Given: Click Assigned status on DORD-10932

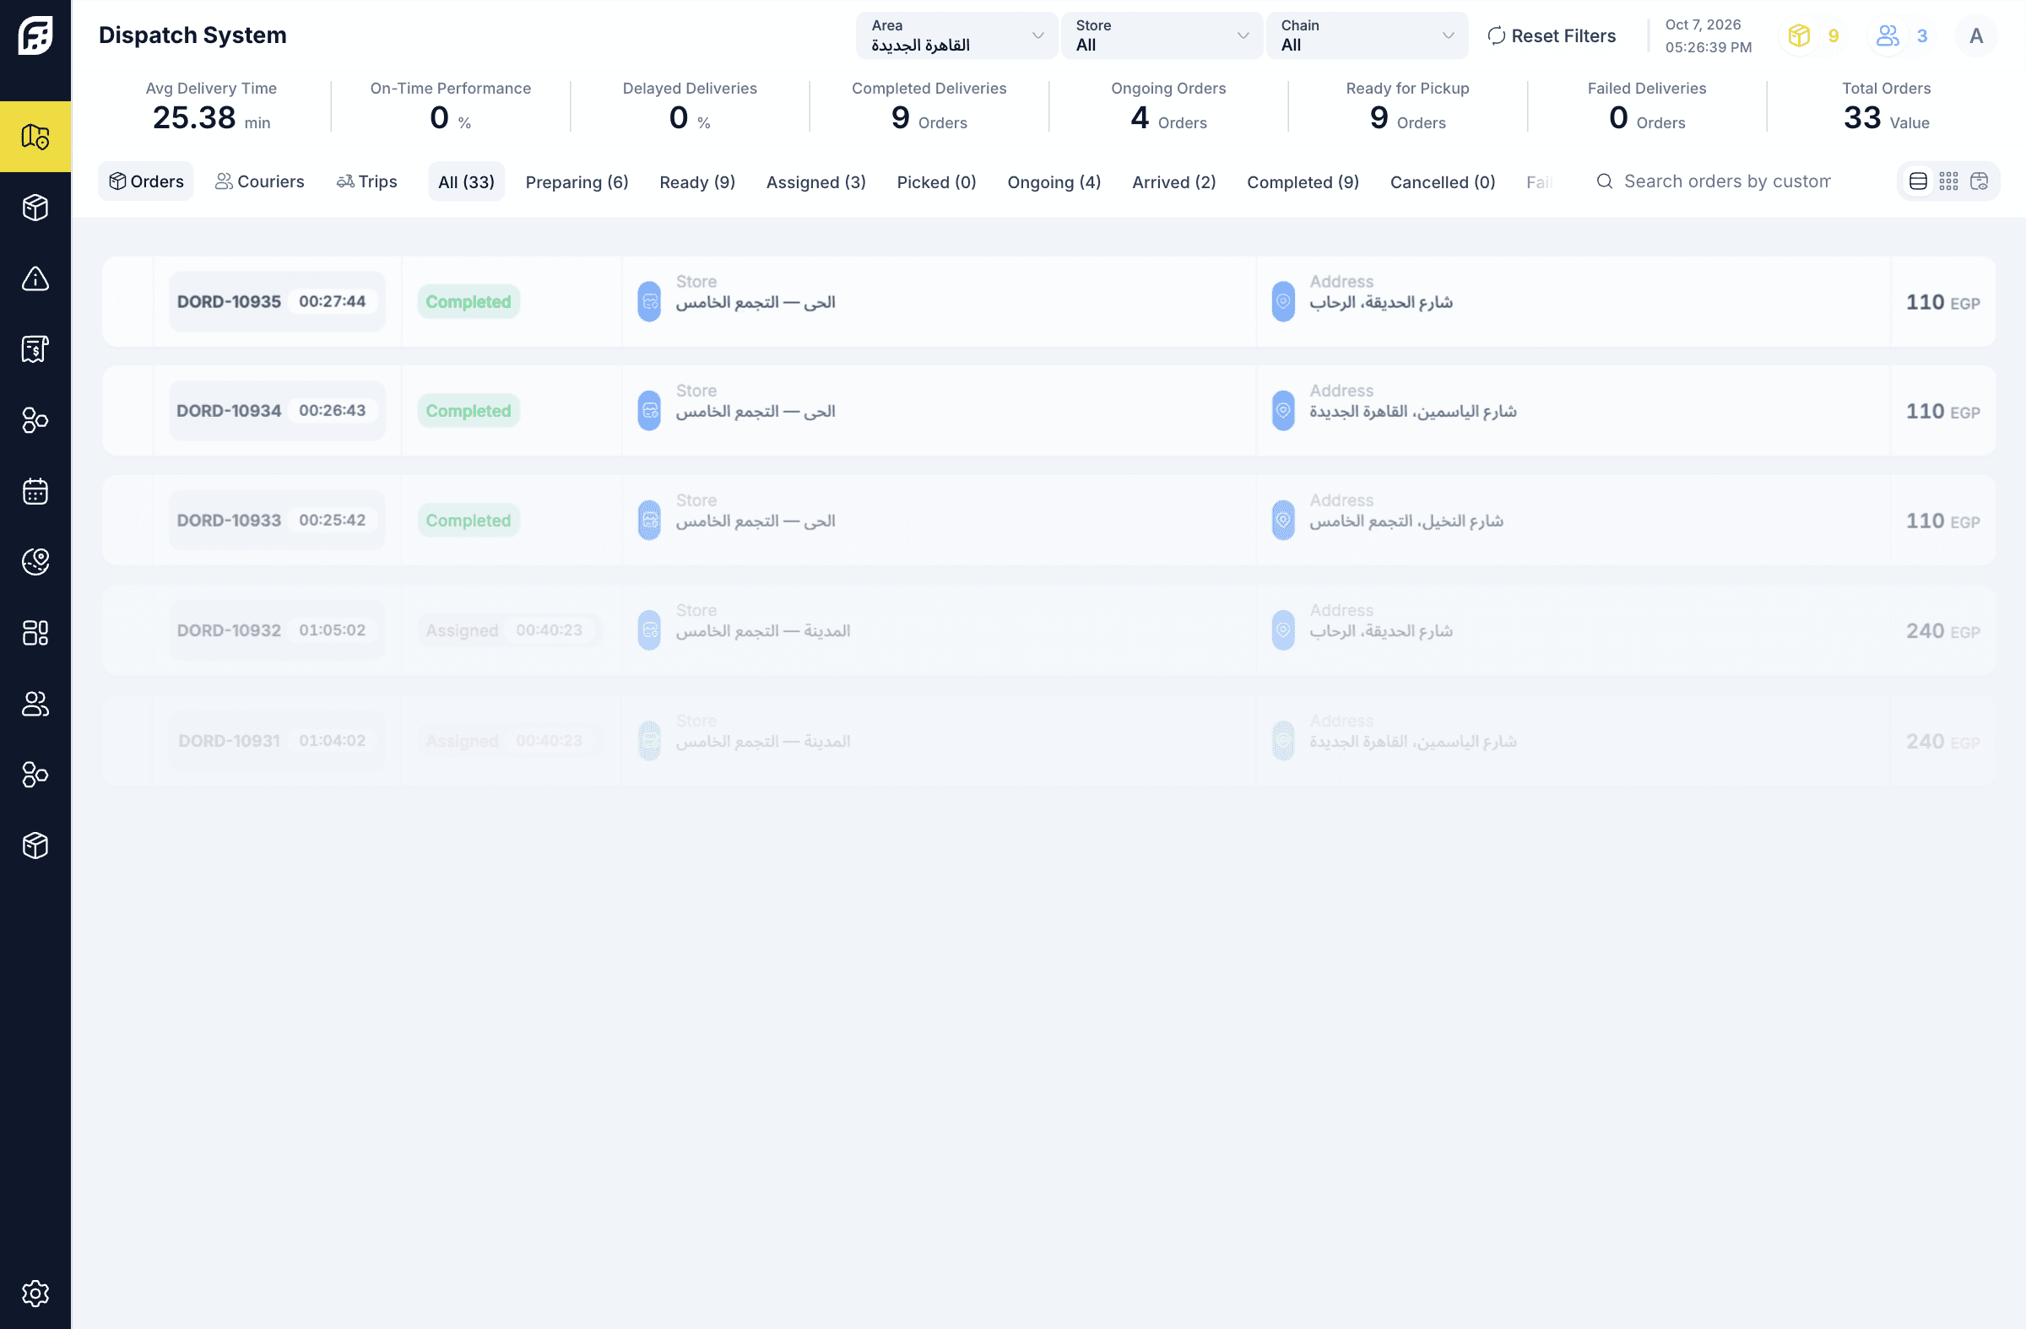Looking at the screenshot, I should pos(509,629).
